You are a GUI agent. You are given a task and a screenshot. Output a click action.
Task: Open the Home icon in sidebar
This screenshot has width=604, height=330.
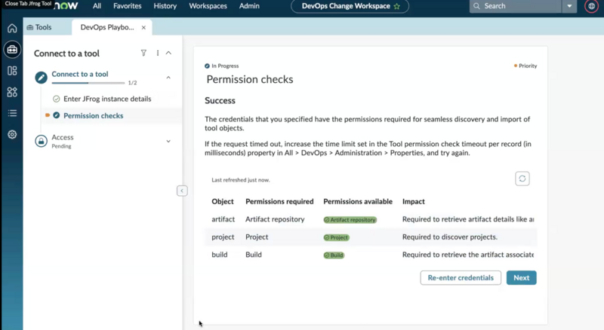coord(12,28)
